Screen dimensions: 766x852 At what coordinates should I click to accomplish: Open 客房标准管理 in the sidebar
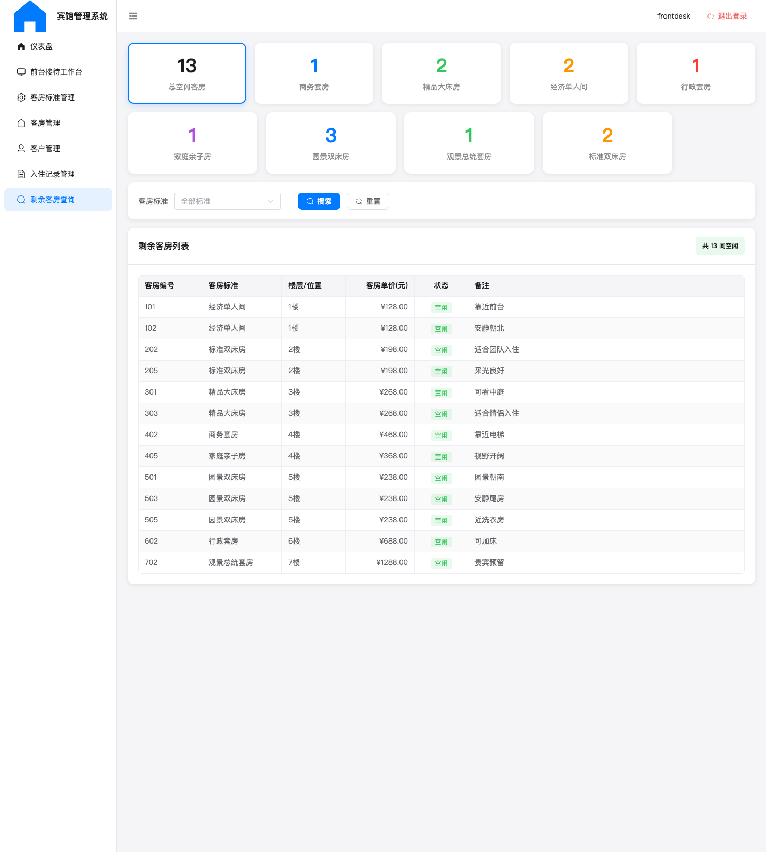point(59,97)
